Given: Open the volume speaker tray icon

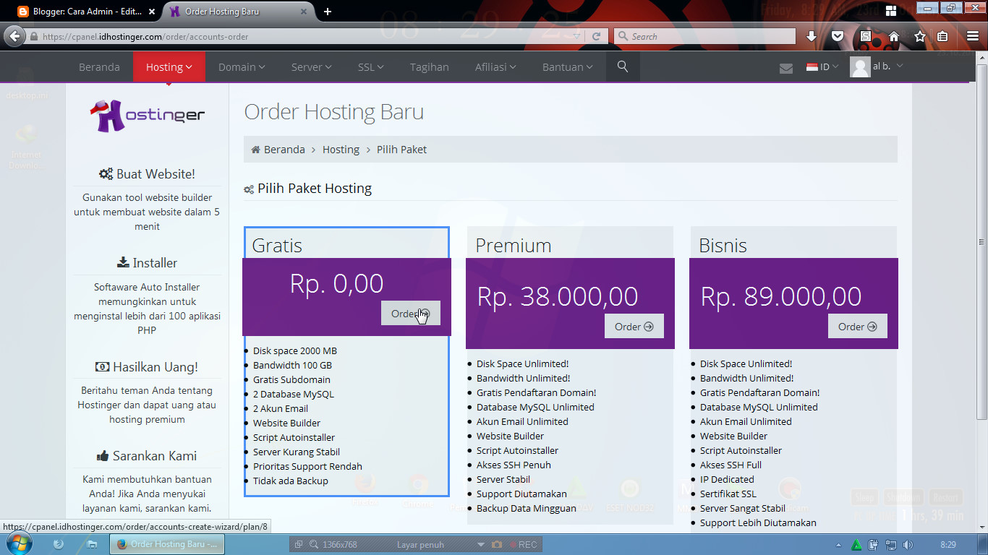Looking at the screenshot, I should point(908,545).
